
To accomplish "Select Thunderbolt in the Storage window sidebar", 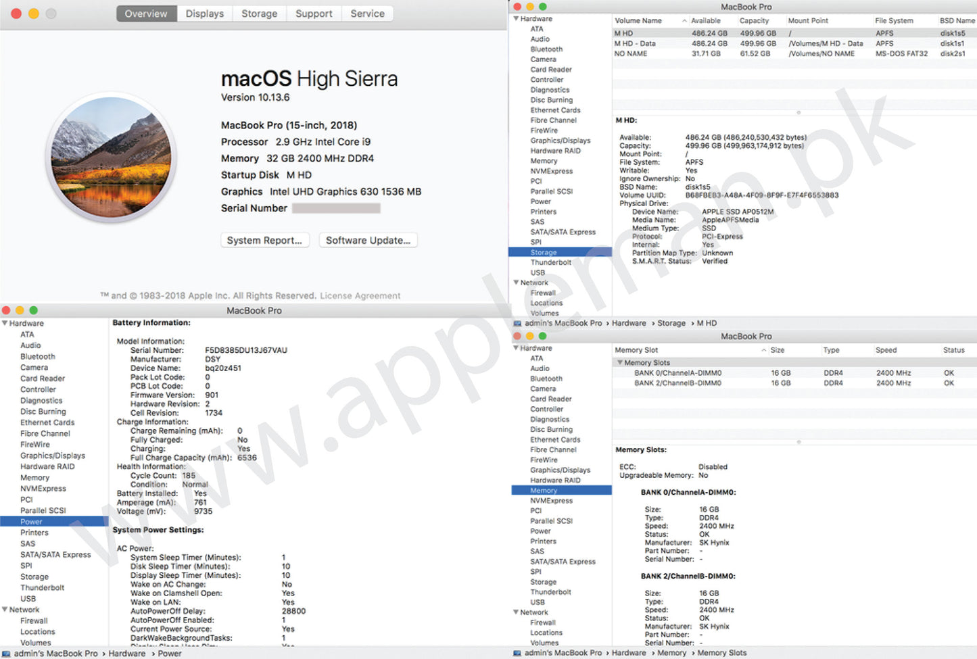I will [x=550, y=262].
